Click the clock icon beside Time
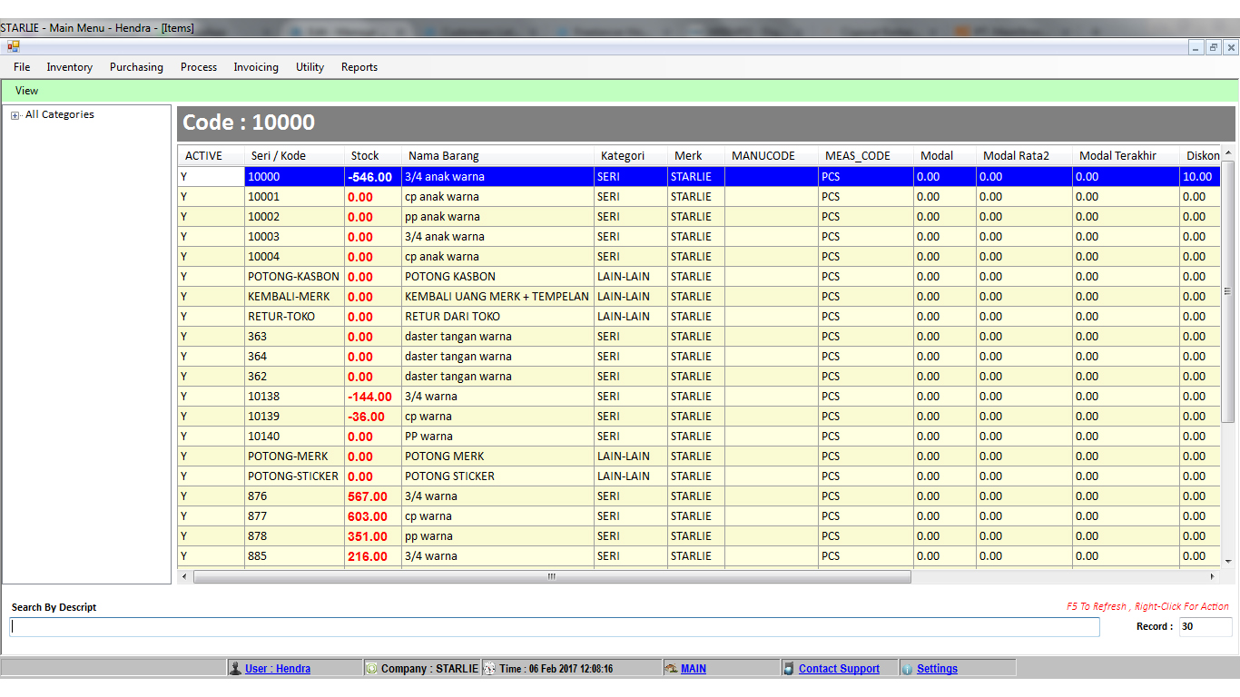 [490, 669]
